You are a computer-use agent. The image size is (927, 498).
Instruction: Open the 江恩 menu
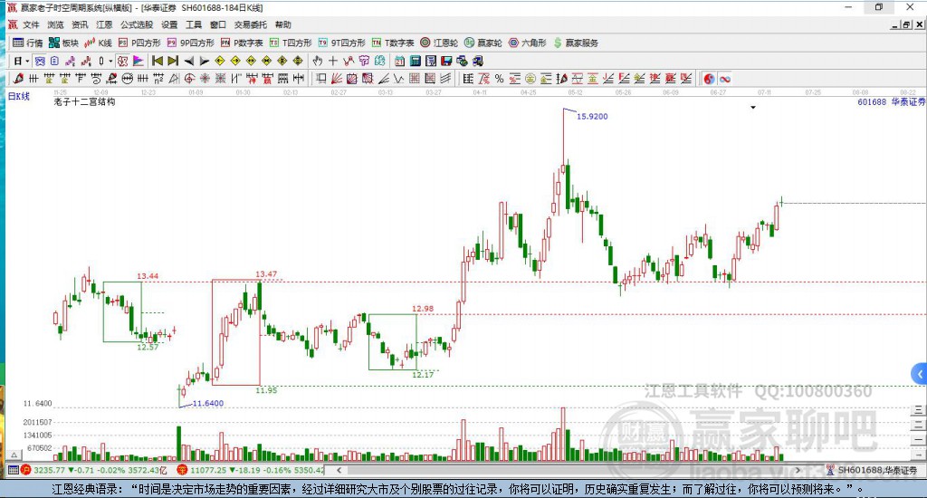point(104,24)
